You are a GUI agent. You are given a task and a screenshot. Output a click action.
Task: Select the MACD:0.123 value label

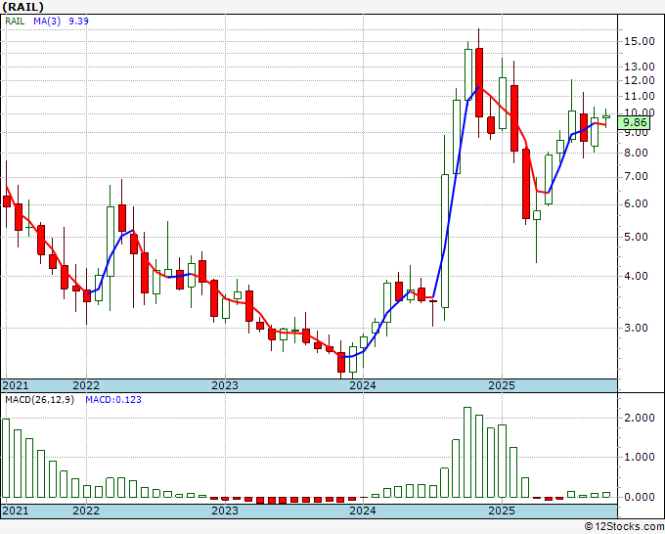click(112, 400)
